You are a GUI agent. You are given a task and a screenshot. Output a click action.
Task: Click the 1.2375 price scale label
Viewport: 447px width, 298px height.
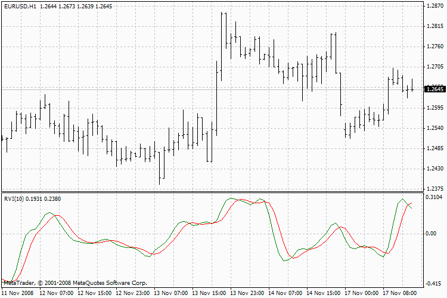pyautogui.click(x=435, y=189)
